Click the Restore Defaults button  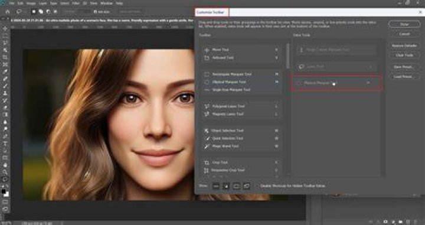point(404,45)
